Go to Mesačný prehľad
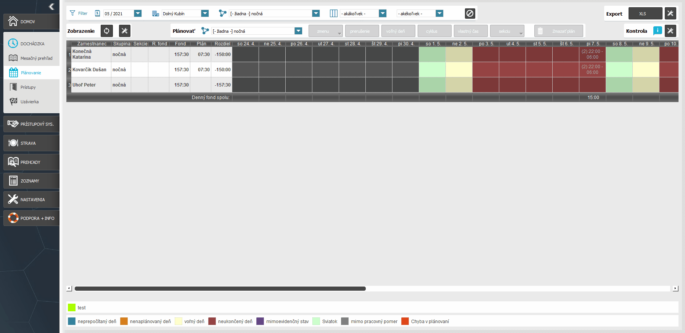Viewport: 685px width, 333px height. [x=31, y=58]
